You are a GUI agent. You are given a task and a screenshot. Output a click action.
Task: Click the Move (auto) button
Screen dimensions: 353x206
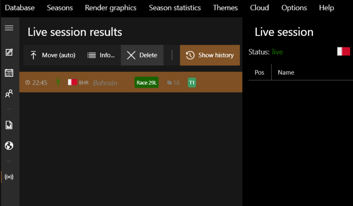click(53, 55)
